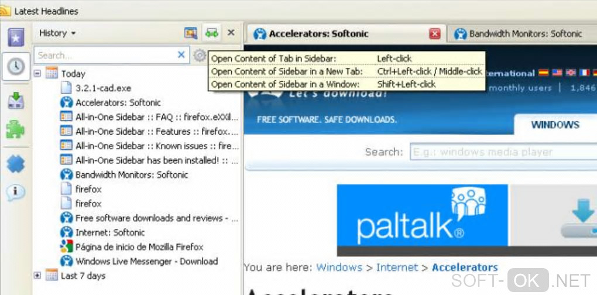597x295 pixels.
Task: Open the Bookmarks panel star icon
Action: click(x=16, y=37)
